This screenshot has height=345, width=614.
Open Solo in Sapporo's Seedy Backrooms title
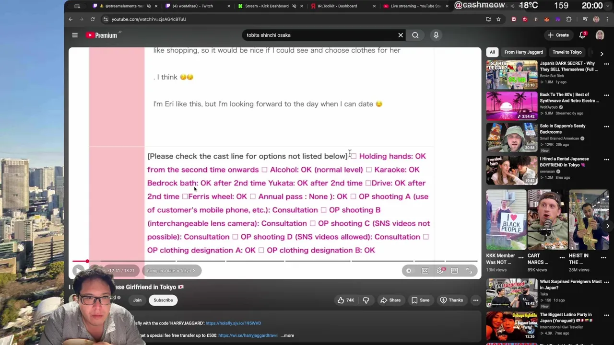(x=563, y=129)
